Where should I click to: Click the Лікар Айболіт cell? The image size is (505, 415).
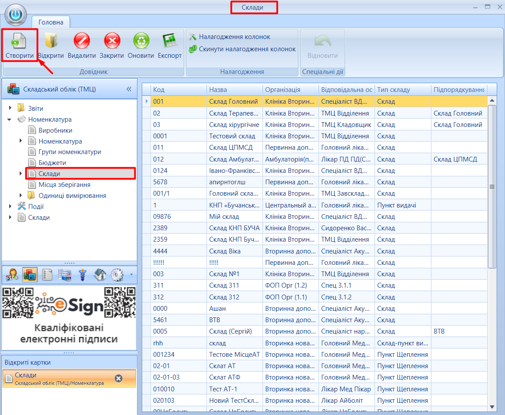(347, 401)
